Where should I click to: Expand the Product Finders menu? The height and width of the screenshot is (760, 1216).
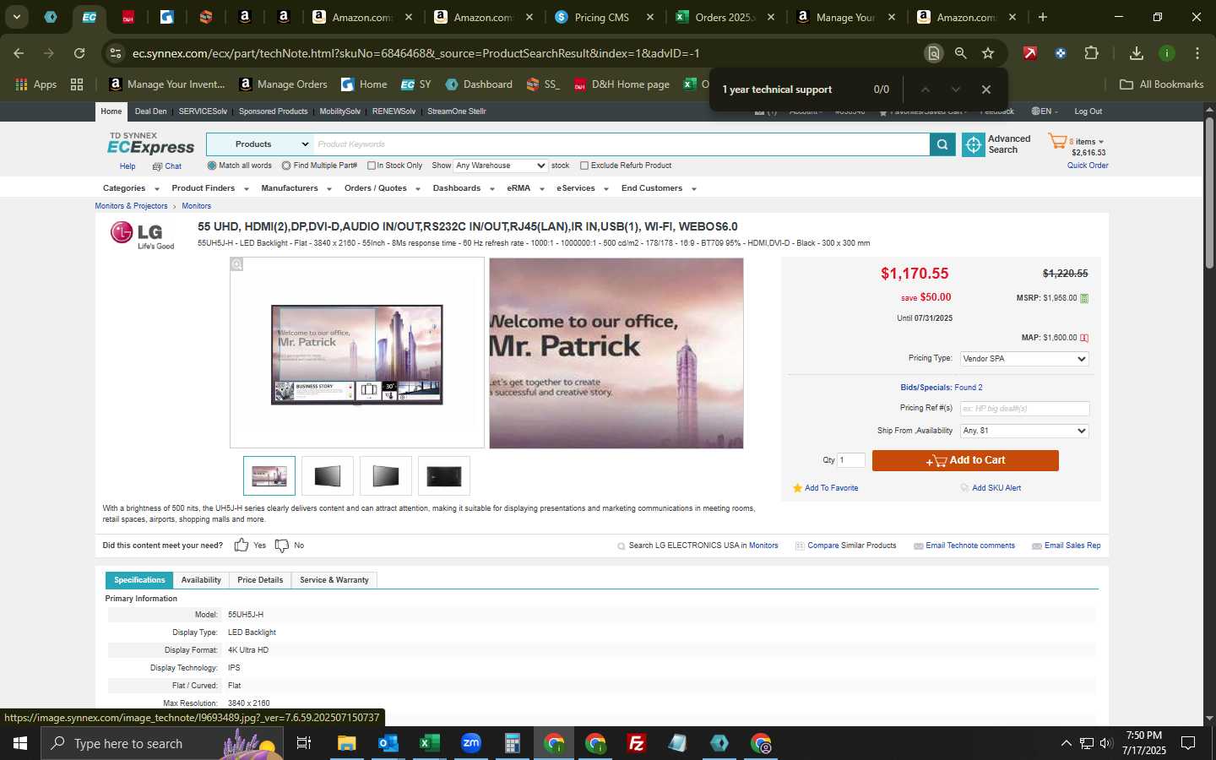coord(210,188)
